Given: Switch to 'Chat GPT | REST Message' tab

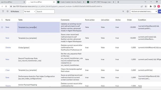Looking at the screenshot, I should click(101, 2).
